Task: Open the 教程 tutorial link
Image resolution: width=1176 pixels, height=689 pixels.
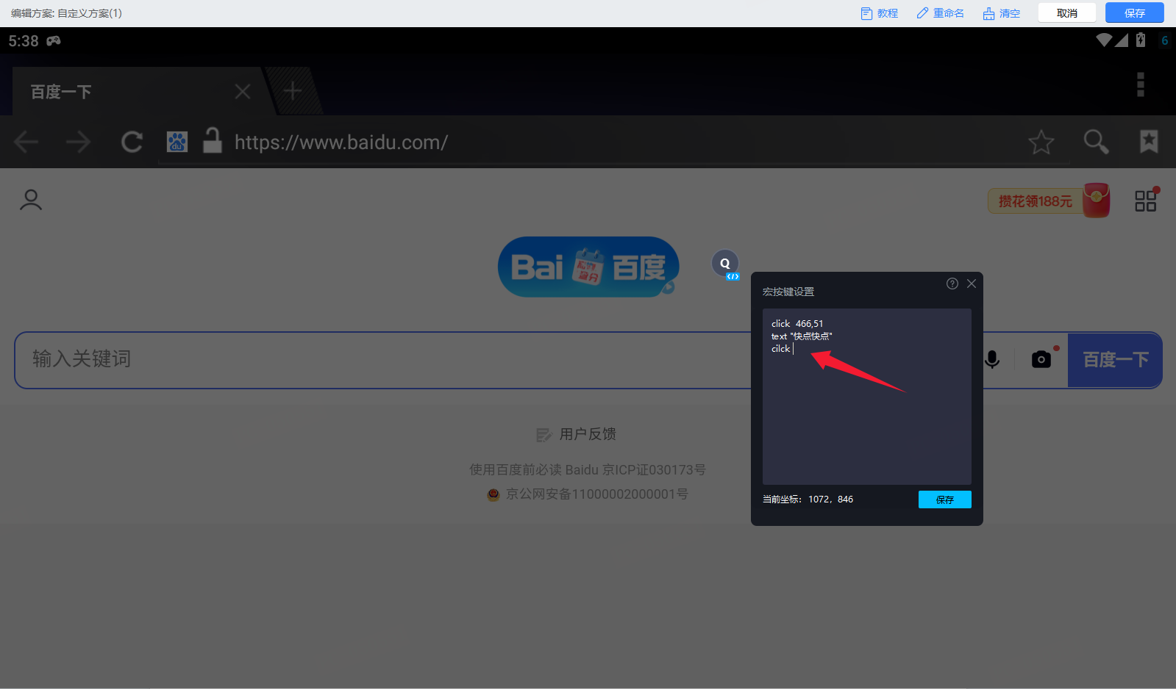Action: click(880, 13)
